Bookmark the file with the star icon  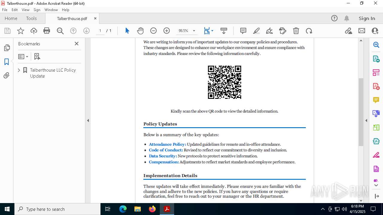click(x=21, y=31)
